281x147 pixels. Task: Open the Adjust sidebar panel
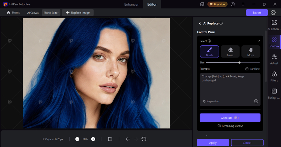point(274,60)
